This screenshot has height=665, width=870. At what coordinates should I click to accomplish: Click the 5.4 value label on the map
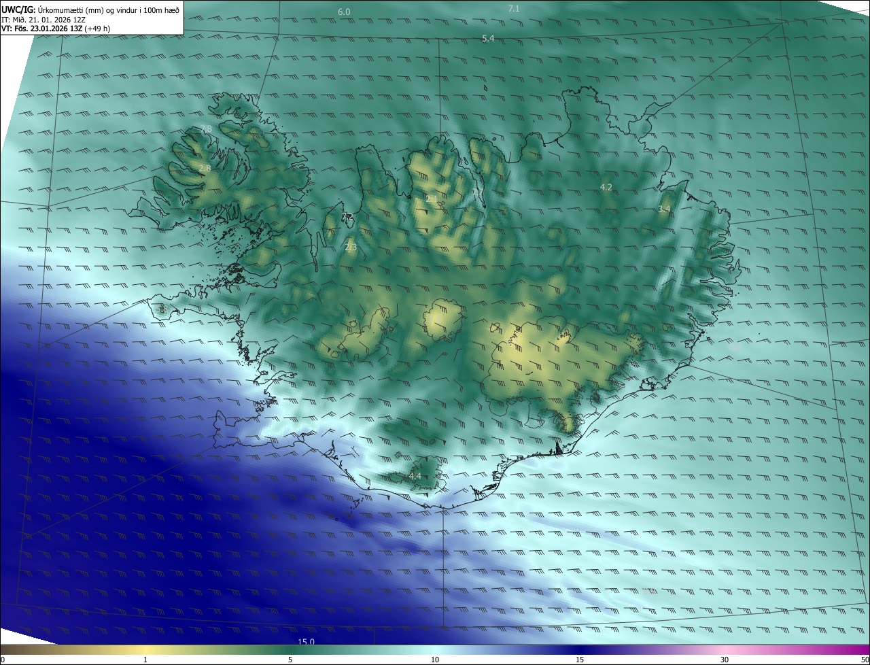[x=488, y=39]
